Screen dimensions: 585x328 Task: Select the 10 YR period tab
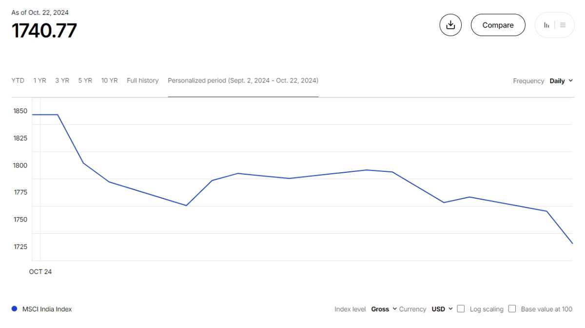point(109,81)
